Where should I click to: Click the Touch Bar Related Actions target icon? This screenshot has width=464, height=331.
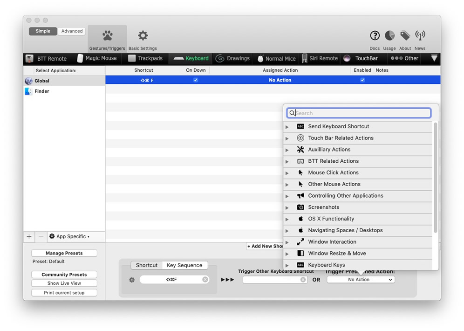[x=300, y=138]
